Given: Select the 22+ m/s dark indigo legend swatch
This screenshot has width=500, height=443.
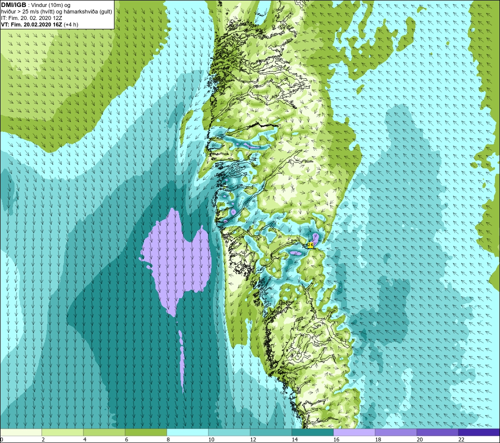Looking at the screenshot, I should coord(478,433).
